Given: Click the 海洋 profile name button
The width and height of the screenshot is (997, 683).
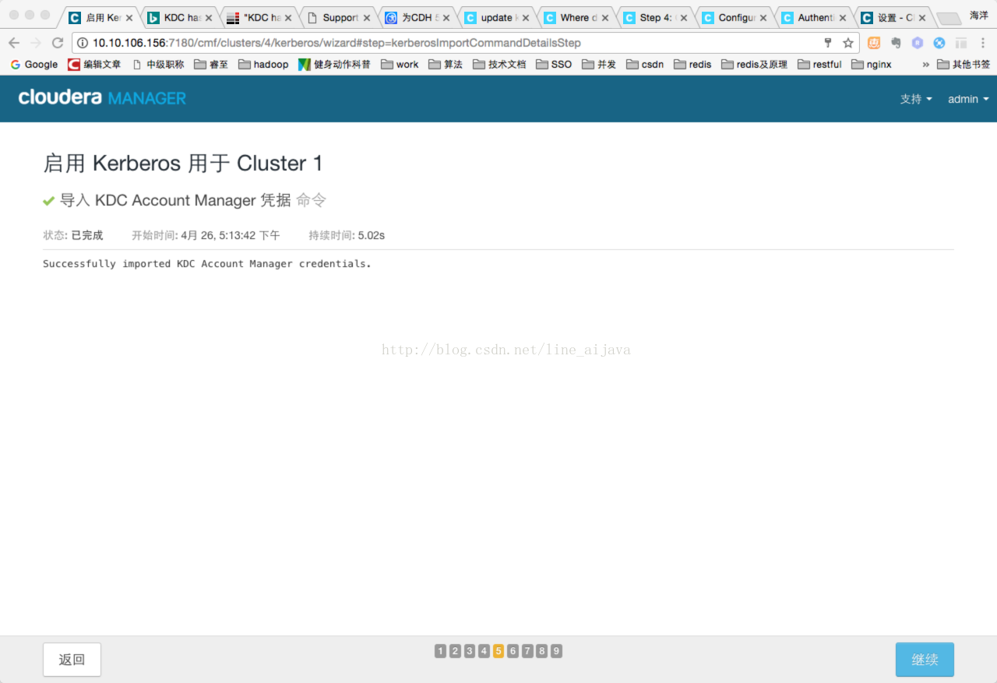Looking at the screenshot, I should click(x=979, y=15).
